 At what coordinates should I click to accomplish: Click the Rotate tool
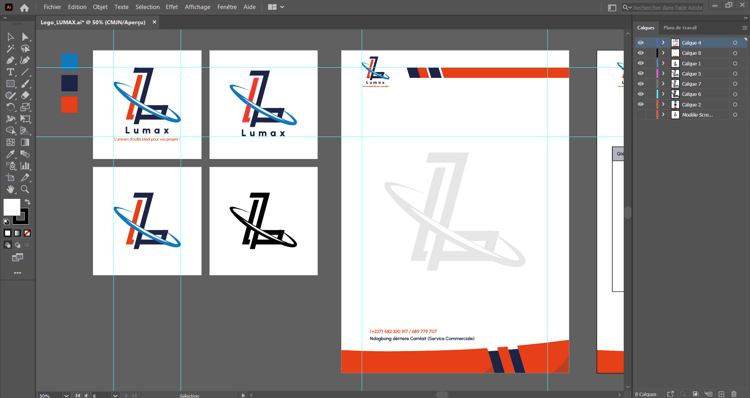coord(11,107)
